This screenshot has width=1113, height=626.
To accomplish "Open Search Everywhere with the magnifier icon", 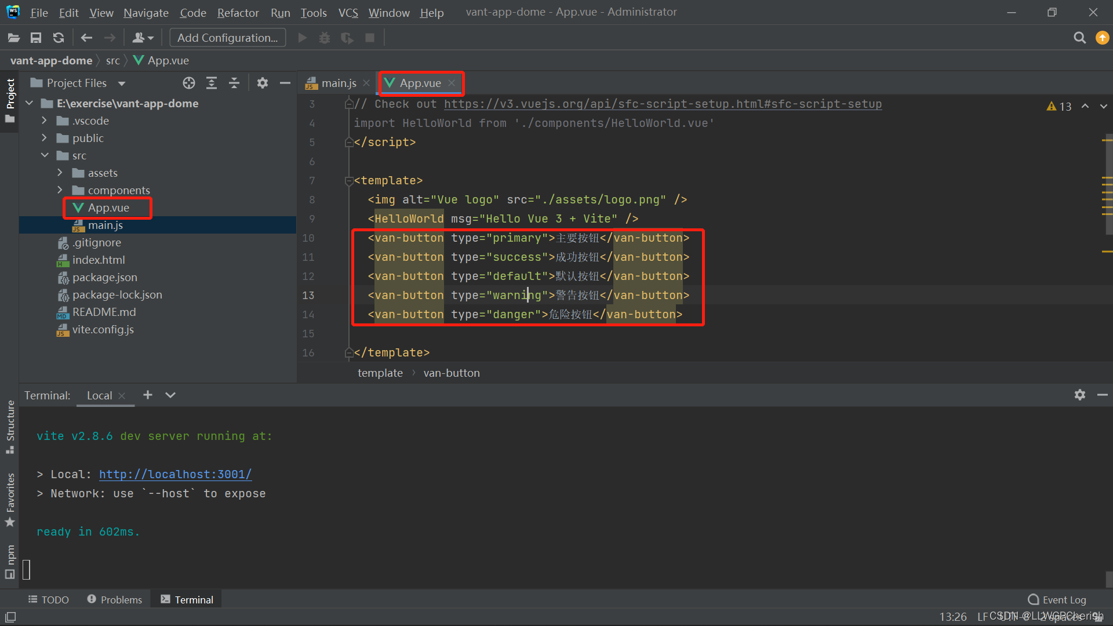I will (1079, 37).
